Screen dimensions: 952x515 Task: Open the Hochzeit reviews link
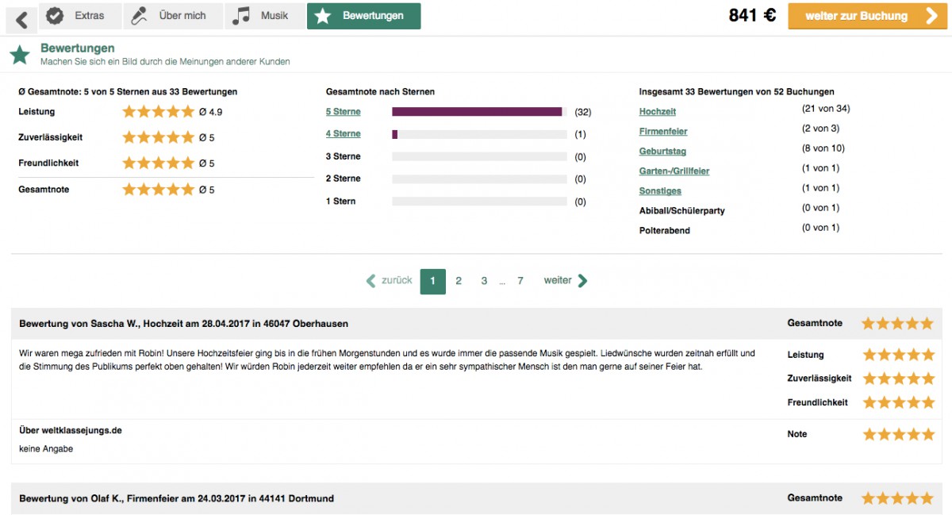pyautogui.click(x=658, y=112)
